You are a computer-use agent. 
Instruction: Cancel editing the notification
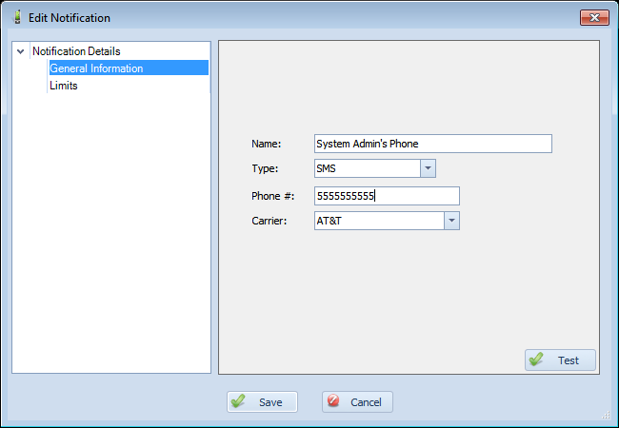[357, 402]
